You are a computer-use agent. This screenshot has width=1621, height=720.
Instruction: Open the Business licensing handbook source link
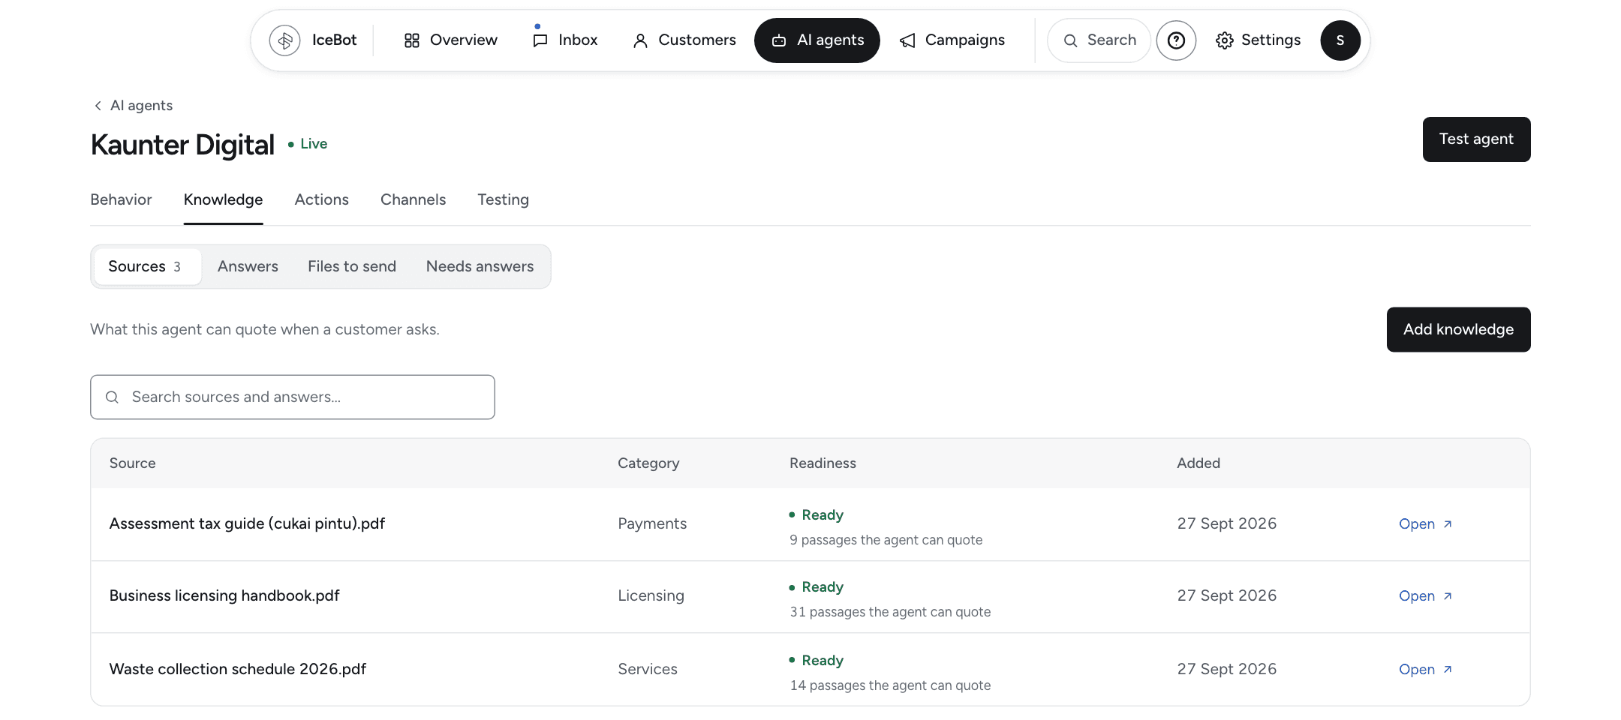(x=1425, y=596)
